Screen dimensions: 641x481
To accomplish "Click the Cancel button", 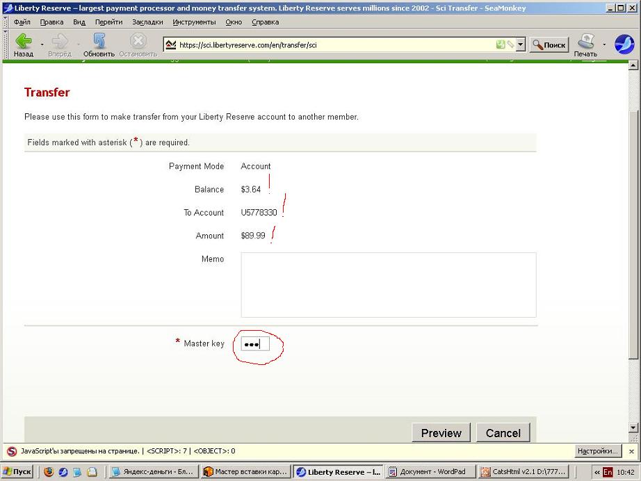I will tap(503, 432).
